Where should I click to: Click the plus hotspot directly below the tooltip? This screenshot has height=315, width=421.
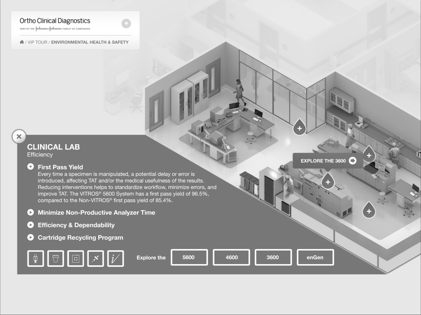point(328,182)
